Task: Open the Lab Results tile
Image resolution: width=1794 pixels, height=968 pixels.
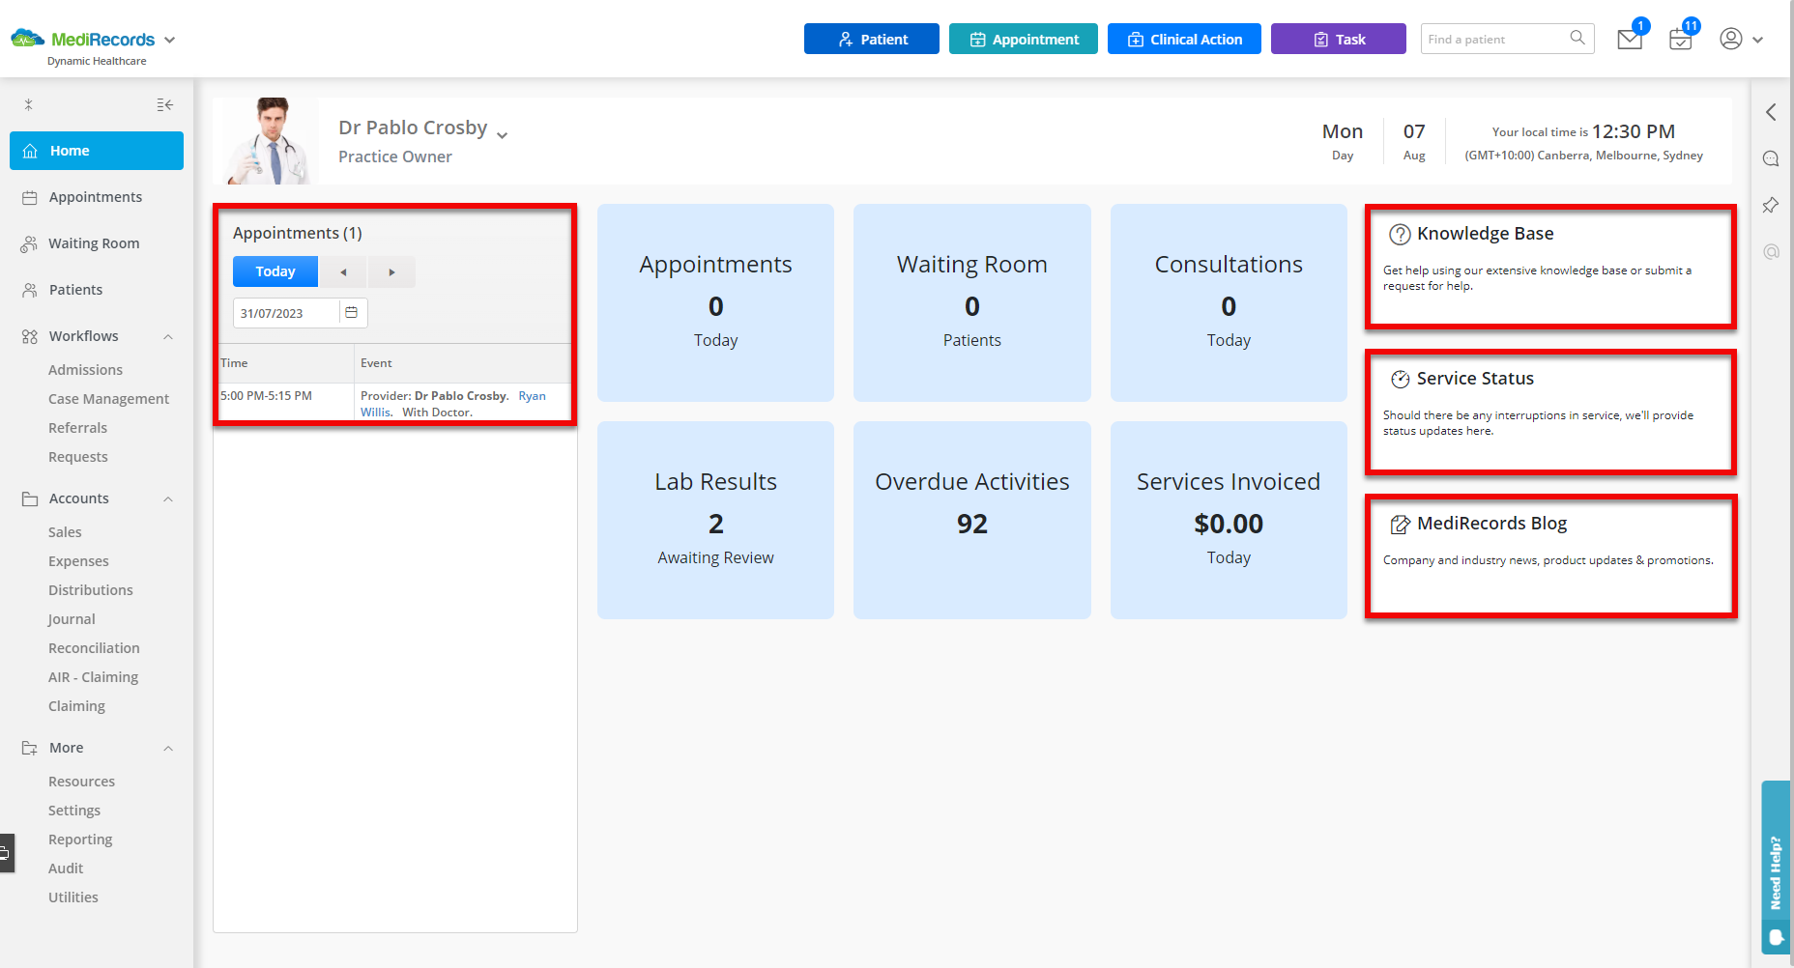Action: 715,520
